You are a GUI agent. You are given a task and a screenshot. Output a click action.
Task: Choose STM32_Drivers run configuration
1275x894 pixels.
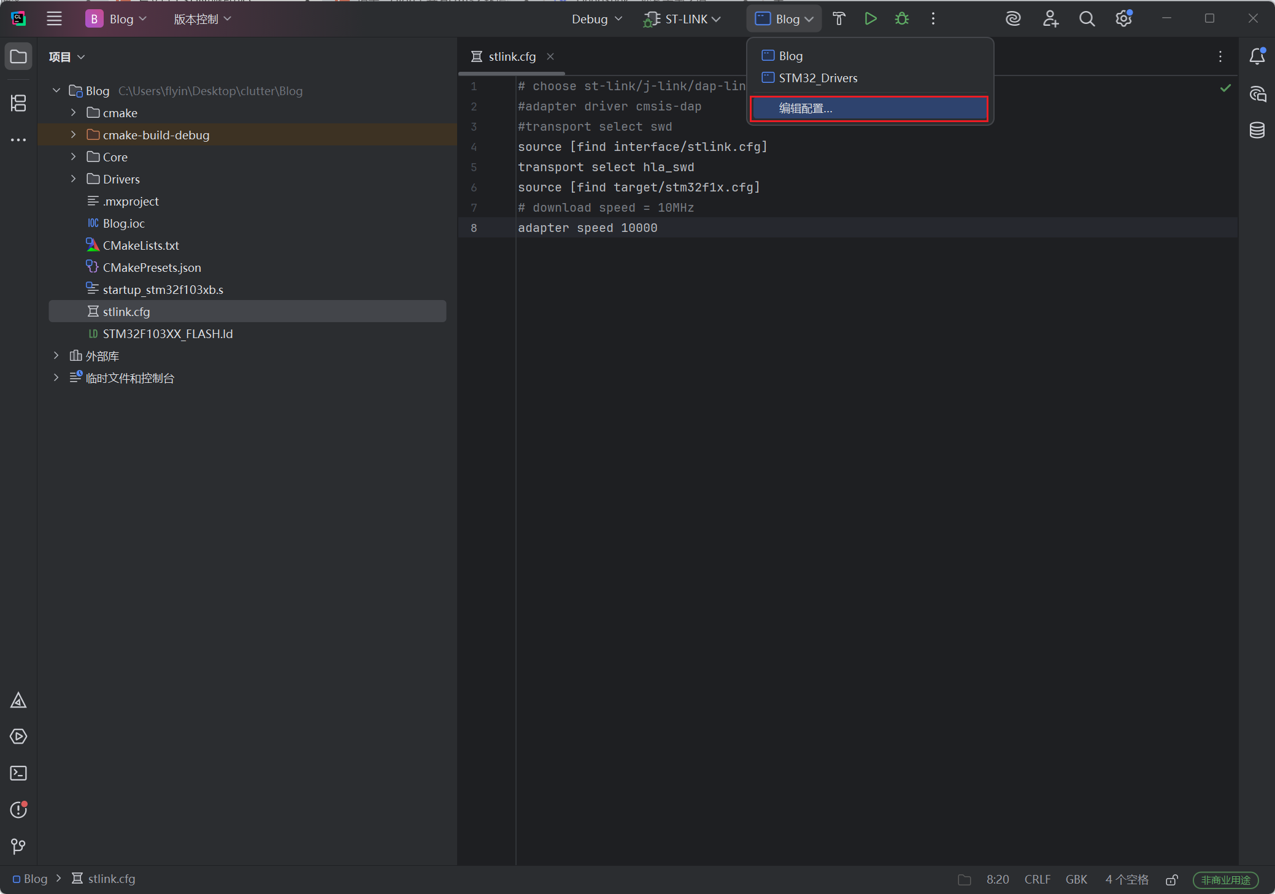817,78
